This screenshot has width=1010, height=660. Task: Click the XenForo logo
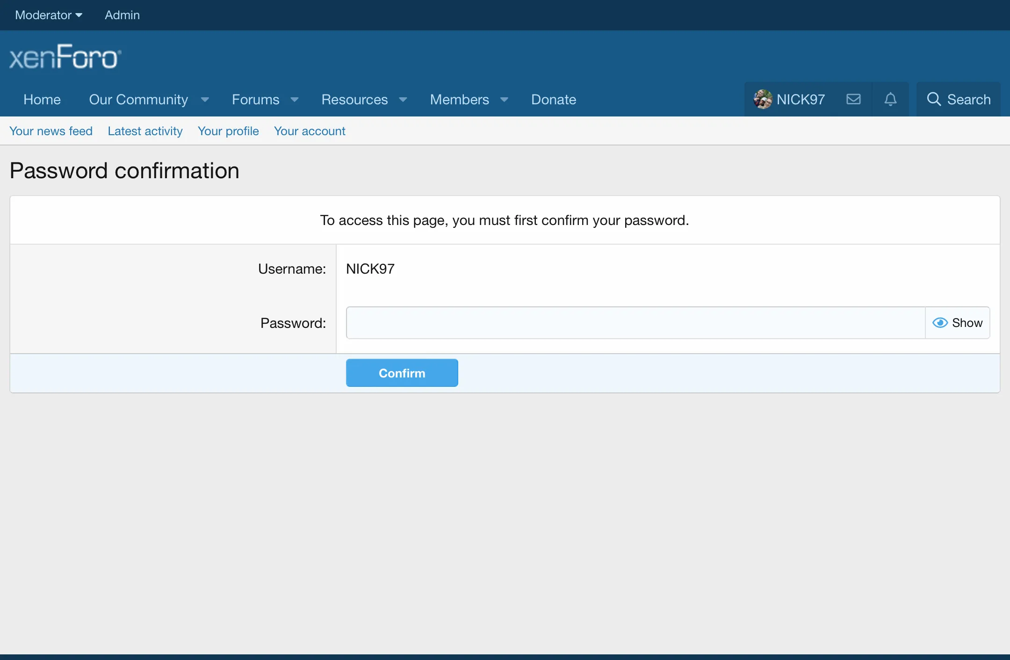coord(65,57)
